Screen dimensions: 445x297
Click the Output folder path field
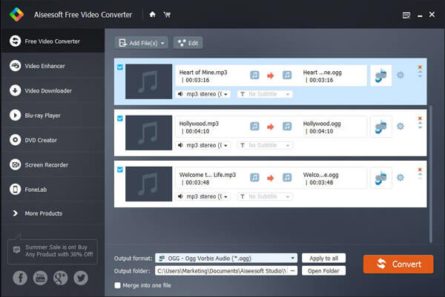(221, 271)
